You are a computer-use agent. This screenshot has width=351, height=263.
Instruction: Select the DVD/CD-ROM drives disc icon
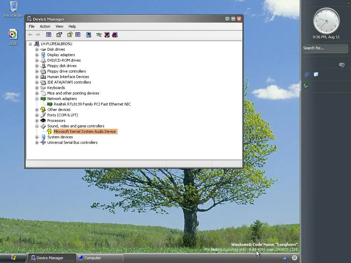coord(43,60)
